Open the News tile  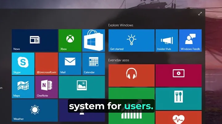click(35, 41)
